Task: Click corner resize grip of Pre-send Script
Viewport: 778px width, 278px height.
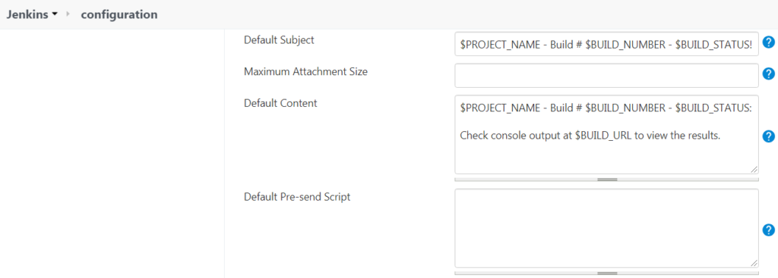Action: pyautogui.click(x=754, y=263)
